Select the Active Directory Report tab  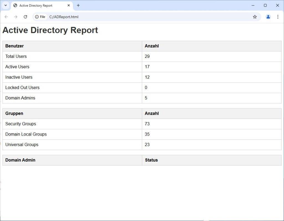coord(39,5)
